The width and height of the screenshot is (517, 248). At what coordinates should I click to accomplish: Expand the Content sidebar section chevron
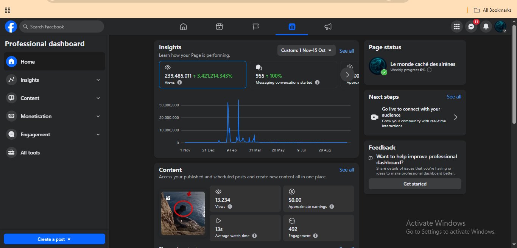98,98
